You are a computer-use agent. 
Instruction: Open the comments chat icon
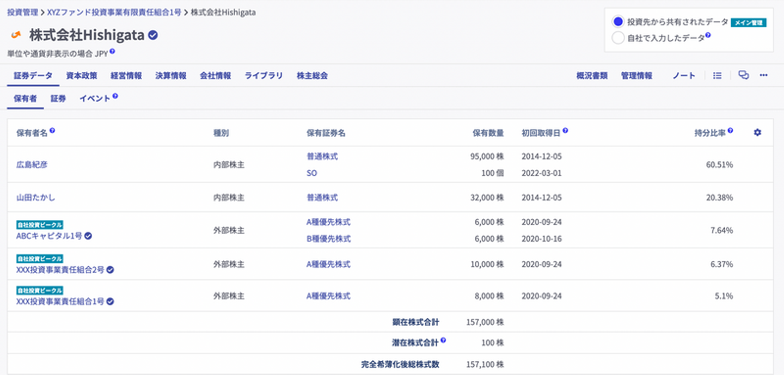pyautogui.click(x=743, y=76)
